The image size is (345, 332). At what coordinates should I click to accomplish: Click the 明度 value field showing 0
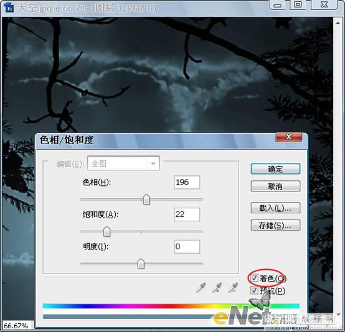coord(187,247)
